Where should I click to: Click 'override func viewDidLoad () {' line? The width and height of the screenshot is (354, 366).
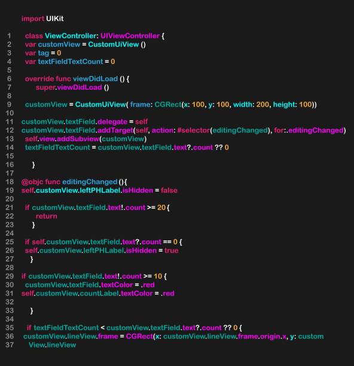77,79
